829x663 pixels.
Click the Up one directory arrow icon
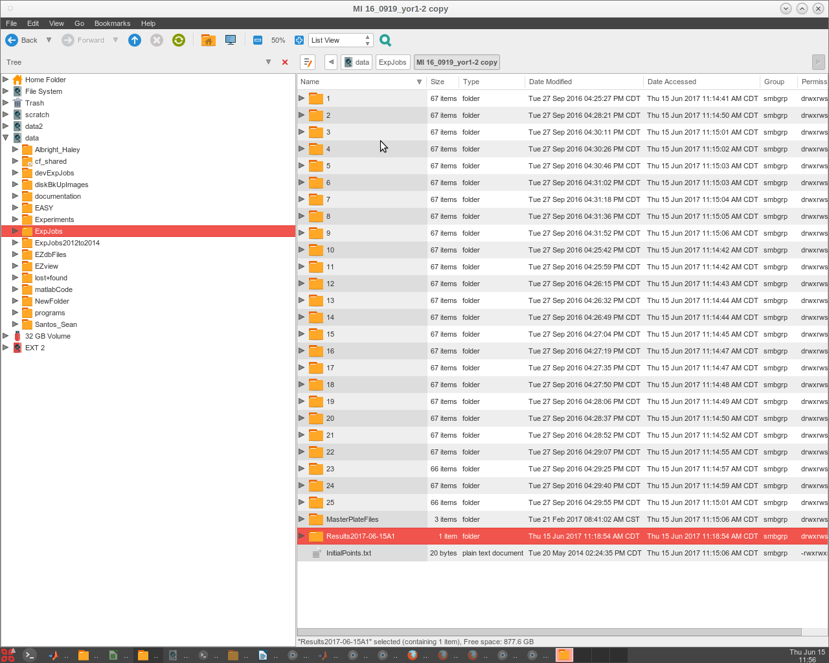pyautogui.click(x=135, y=40)
